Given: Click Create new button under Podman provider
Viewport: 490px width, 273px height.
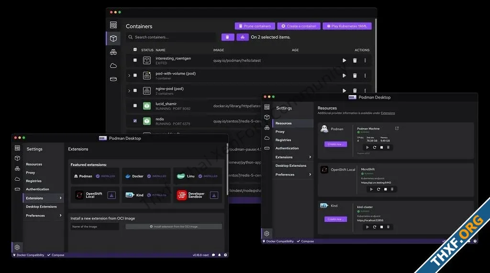Looking at the screenshot, I should tap(335, 144).
